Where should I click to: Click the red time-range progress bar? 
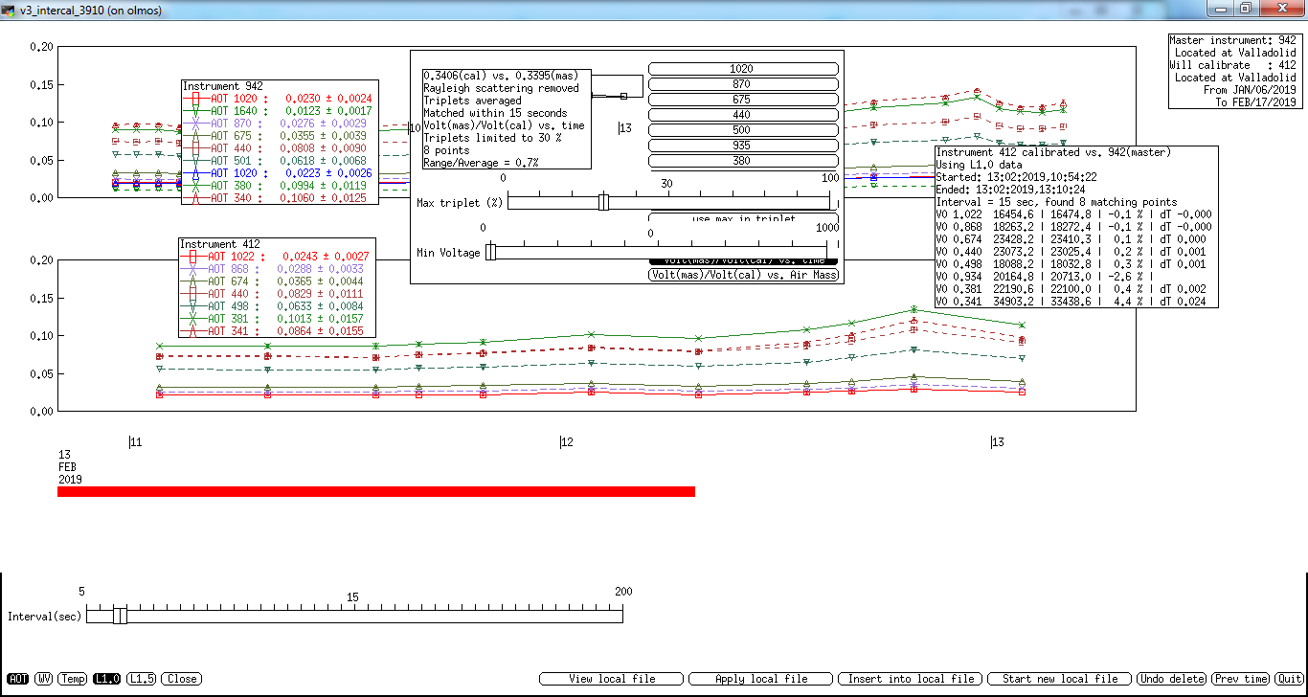click(375, 491)
